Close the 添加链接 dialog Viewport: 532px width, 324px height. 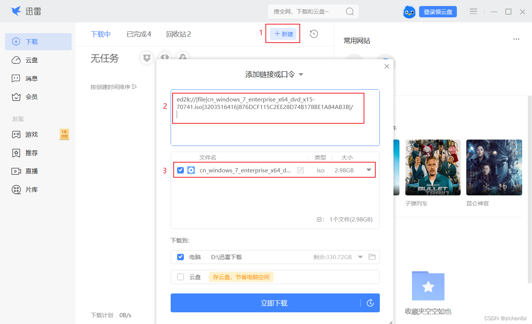[387, 66]
